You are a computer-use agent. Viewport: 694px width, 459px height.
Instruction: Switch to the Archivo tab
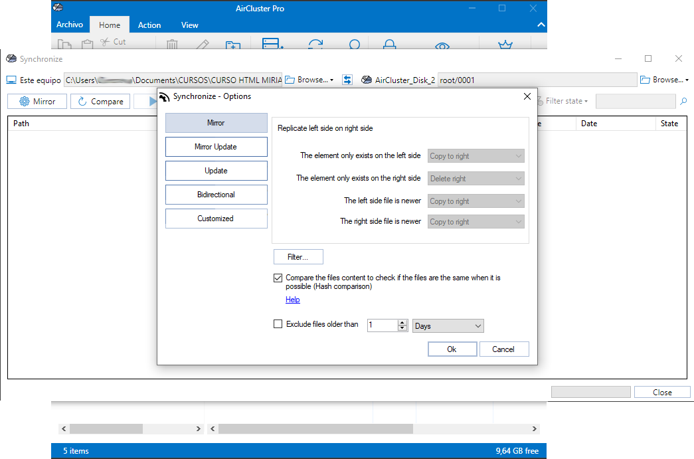[69, 25]
